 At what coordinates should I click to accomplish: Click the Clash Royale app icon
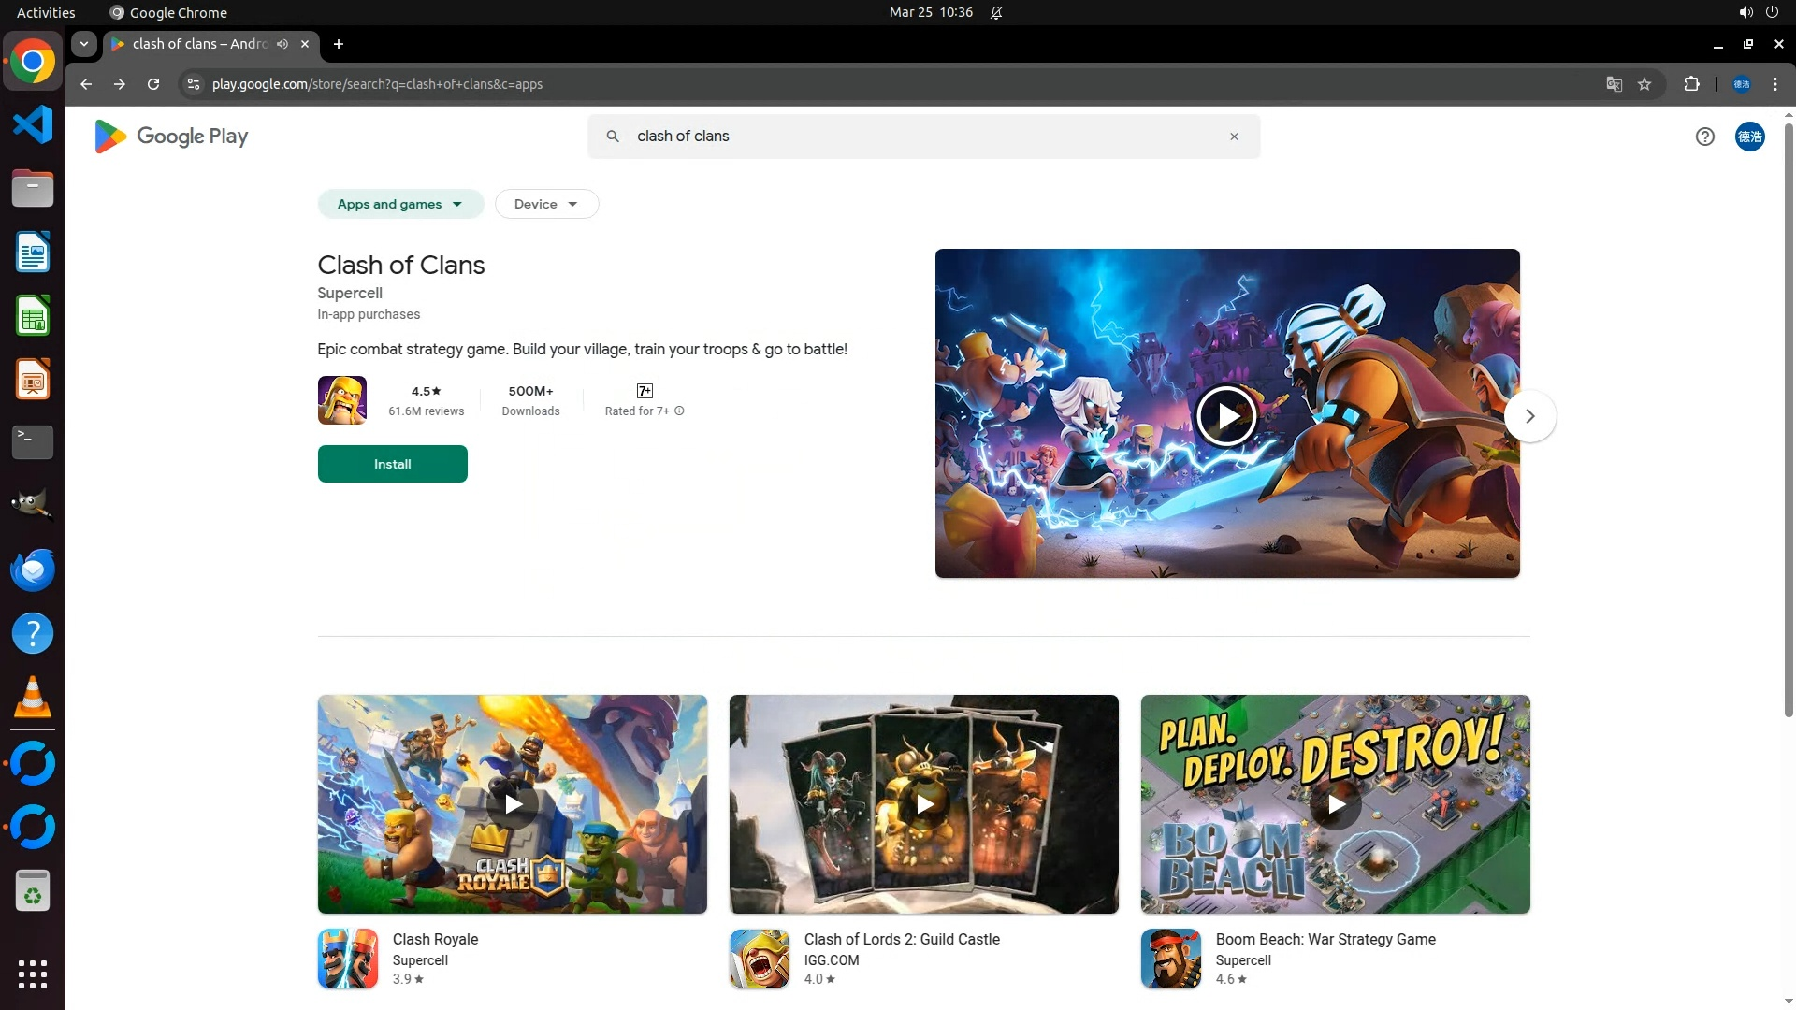[x=348, y=959]
